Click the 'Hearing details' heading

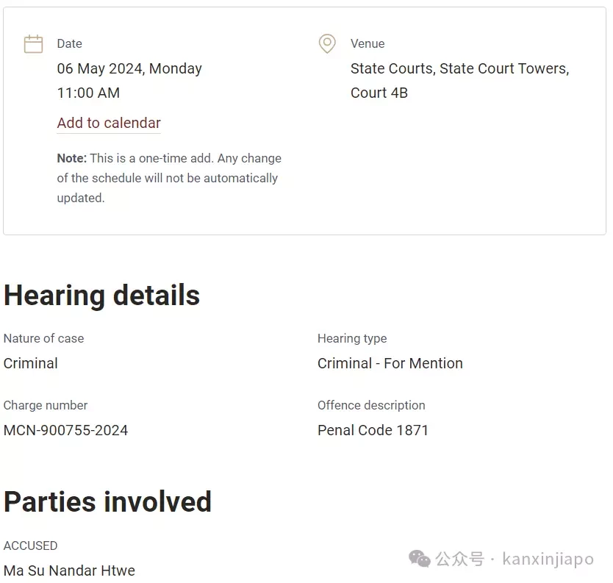coord(101,296)
